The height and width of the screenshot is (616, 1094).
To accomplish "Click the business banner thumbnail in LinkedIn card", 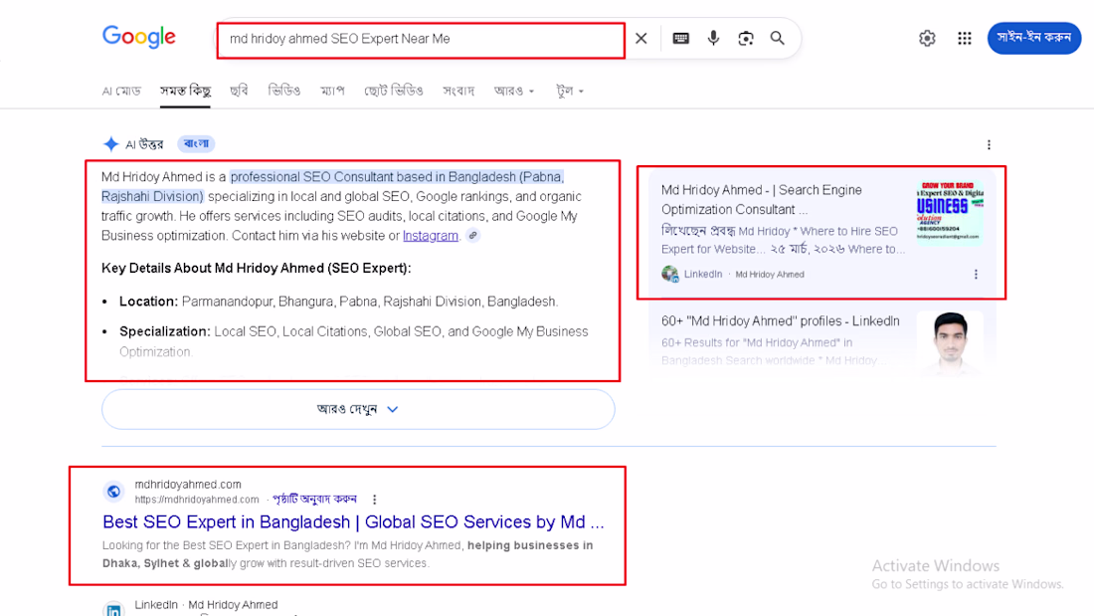I will (x=950, y=212).
